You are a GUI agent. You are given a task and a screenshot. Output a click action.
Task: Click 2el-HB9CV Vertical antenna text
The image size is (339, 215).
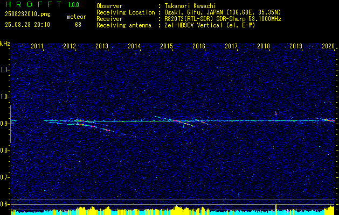click(210, 25)
